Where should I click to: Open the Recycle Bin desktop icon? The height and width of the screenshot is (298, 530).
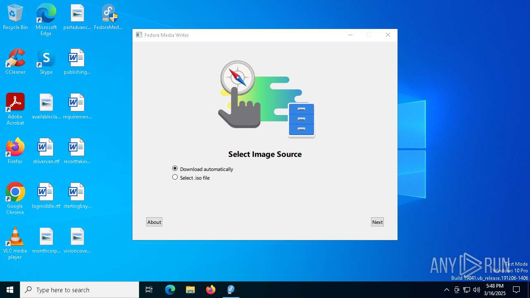point(15,17)
